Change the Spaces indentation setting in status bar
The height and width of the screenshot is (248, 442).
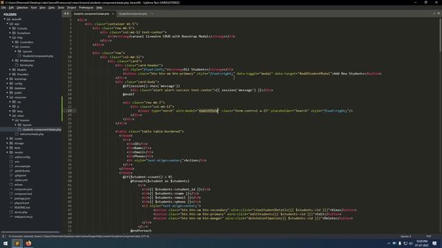[x=406, y=236]
